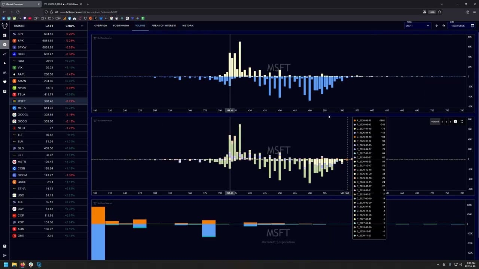Sort by the TICKER column header
Viewport: 479px width, 269px height.
[19, 26]
